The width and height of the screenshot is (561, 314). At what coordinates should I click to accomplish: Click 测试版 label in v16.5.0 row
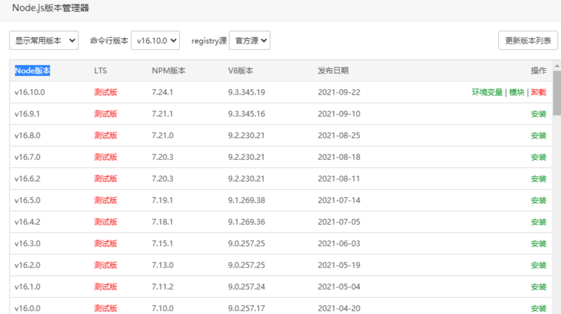[x=106, y=200]
